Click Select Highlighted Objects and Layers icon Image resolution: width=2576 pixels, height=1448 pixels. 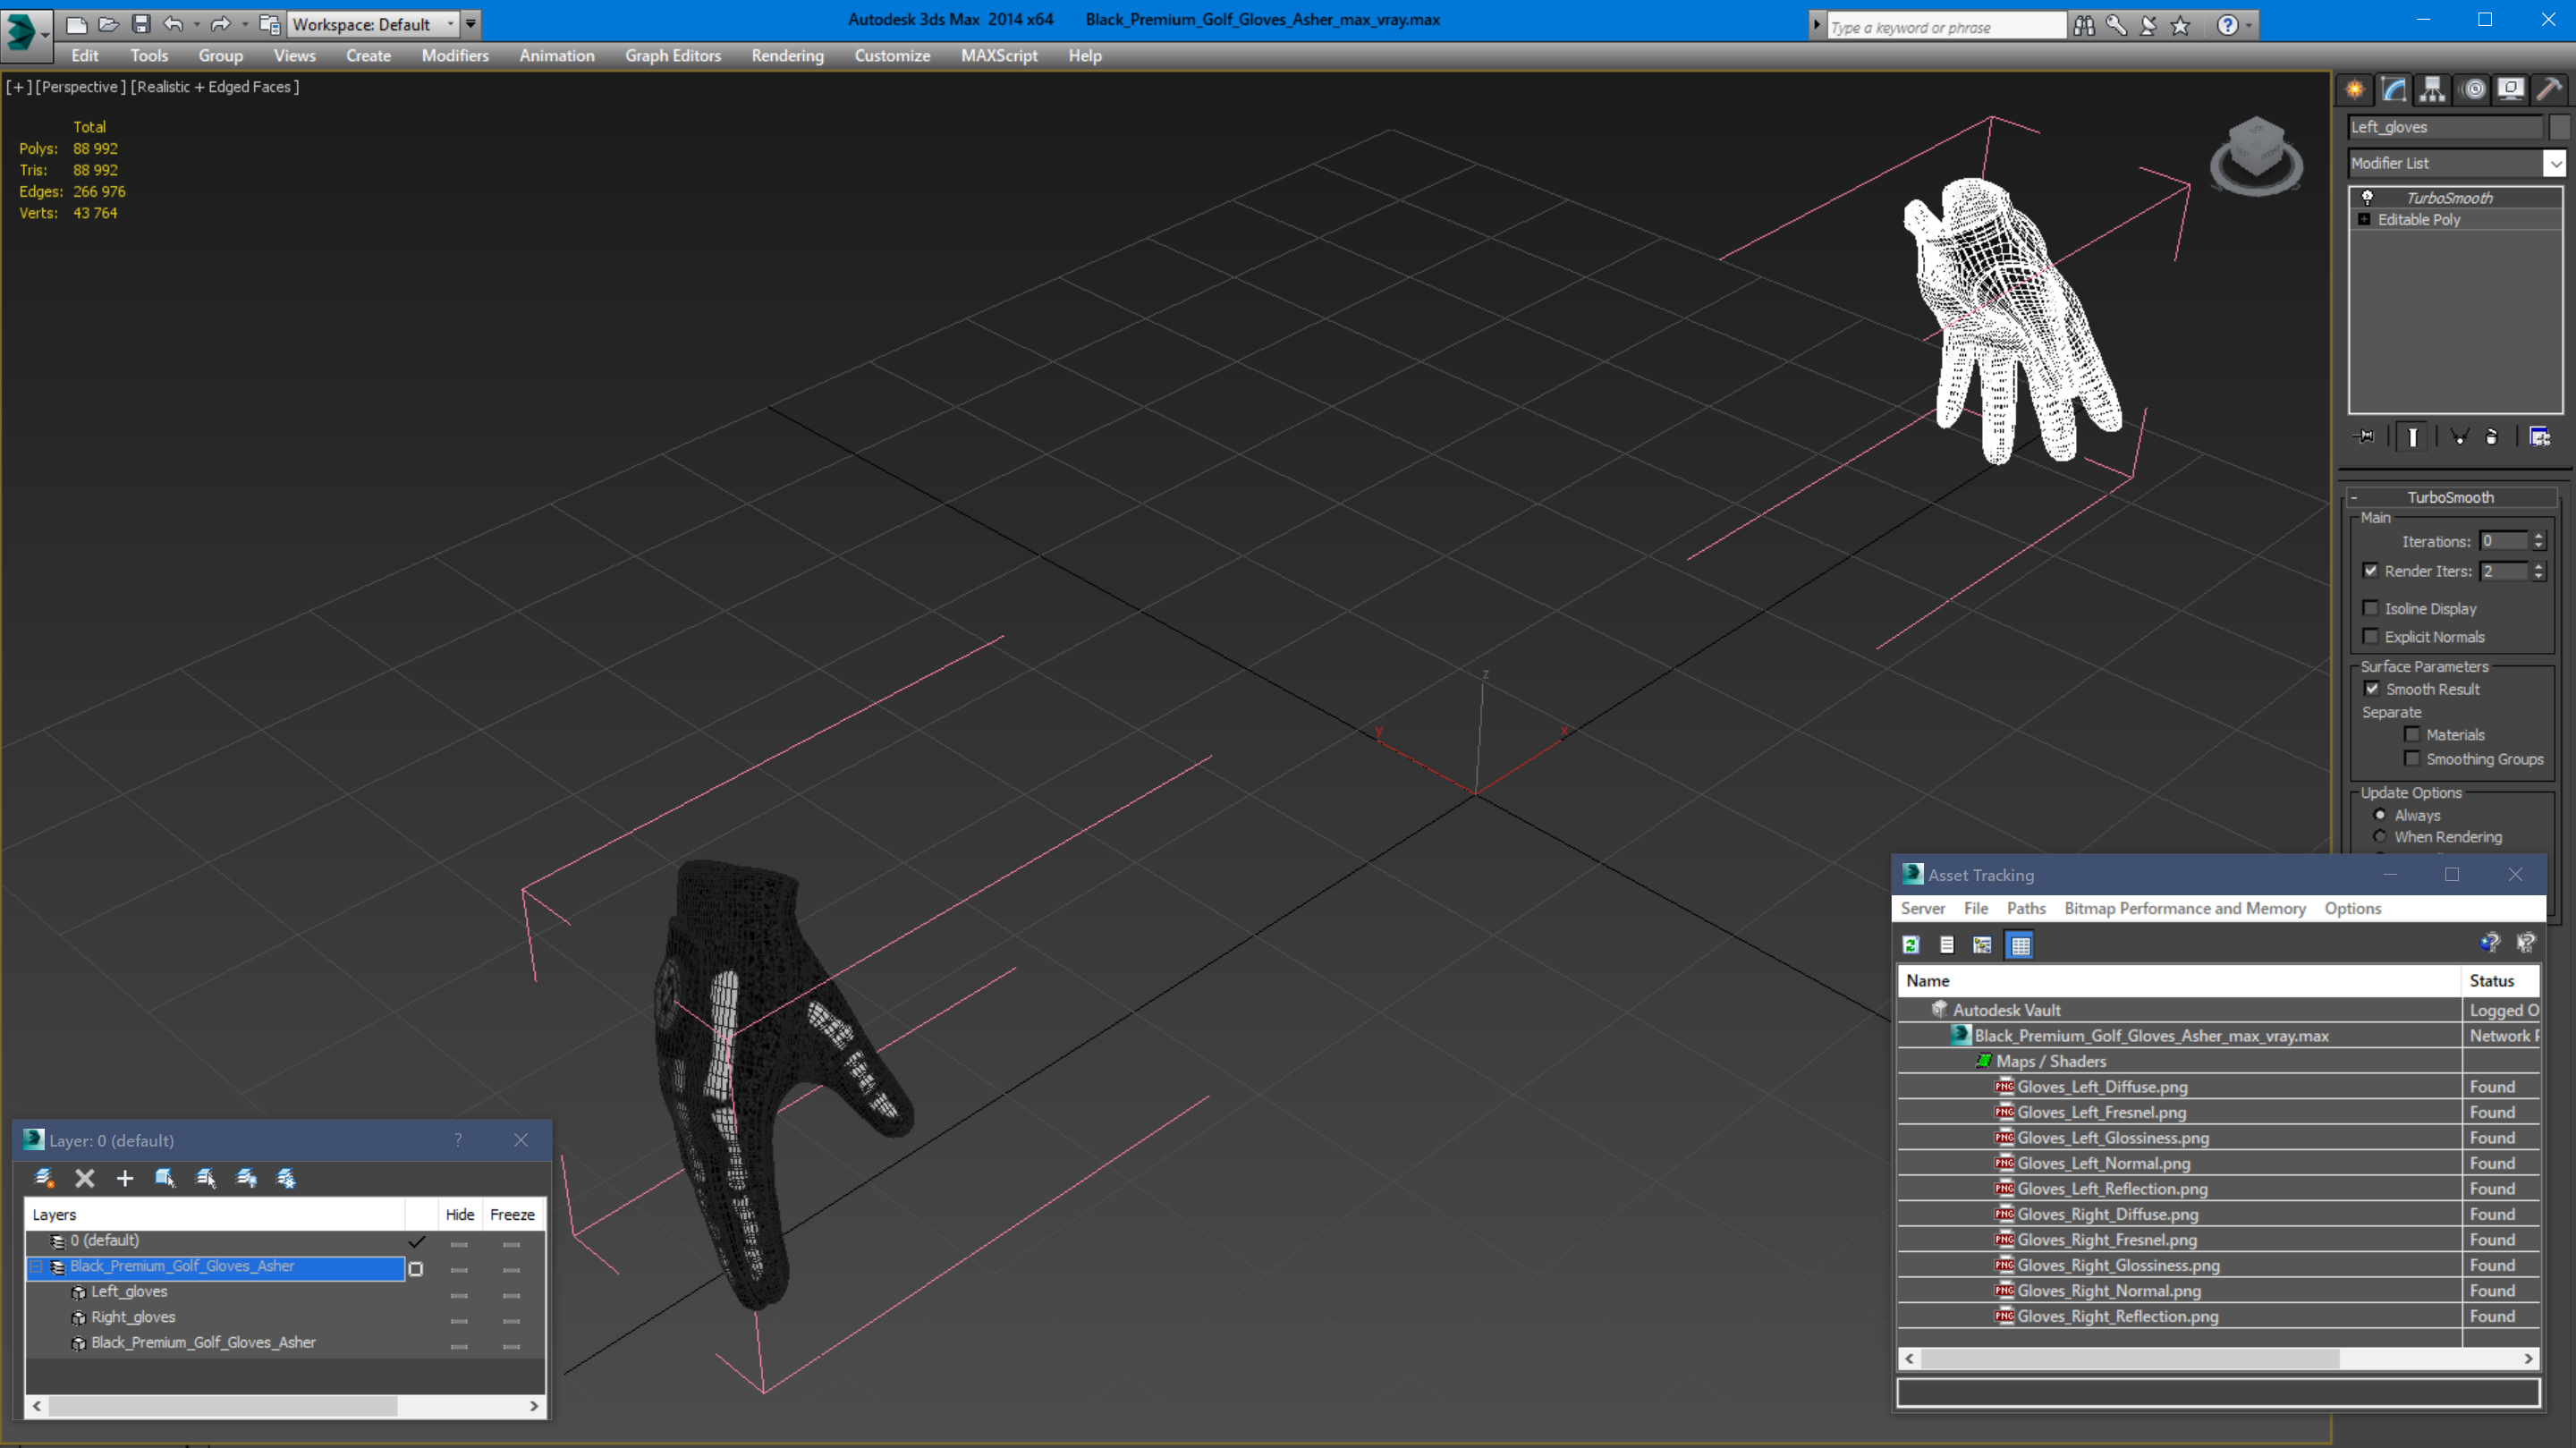click(165, 1178)
